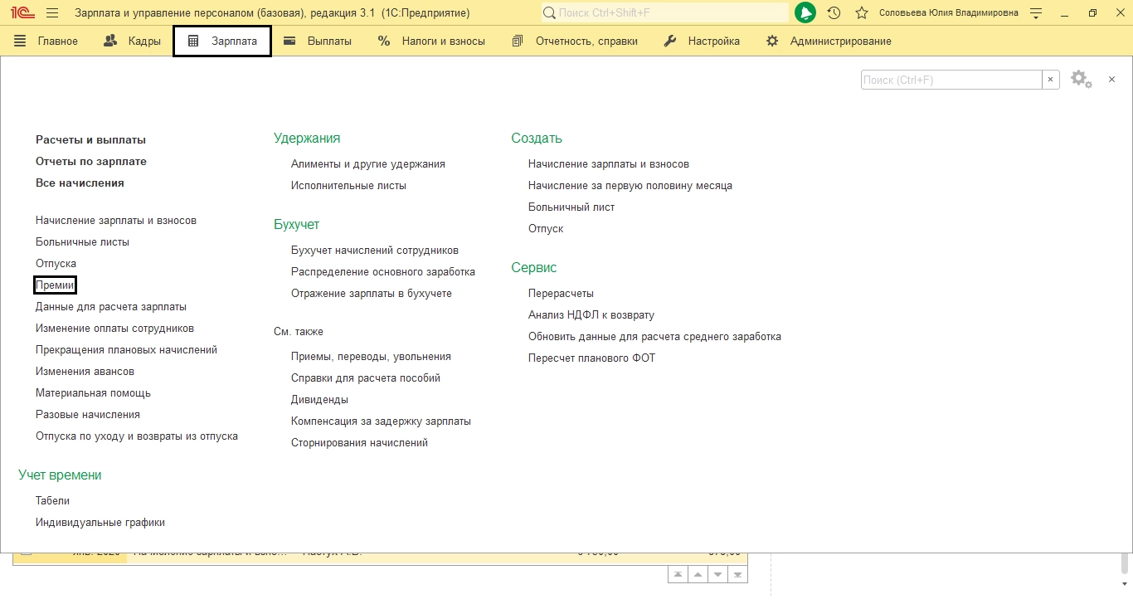Open notifications bell icon

[805, 13]
